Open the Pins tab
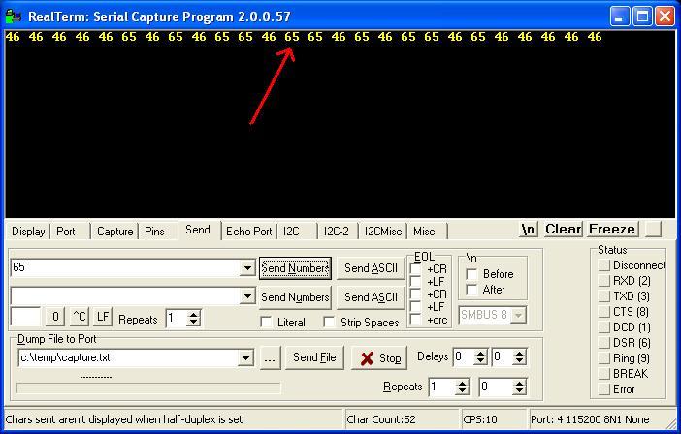 [x=154, y=232]
